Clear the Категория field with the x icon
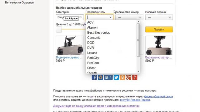 [x=81, y=17]
